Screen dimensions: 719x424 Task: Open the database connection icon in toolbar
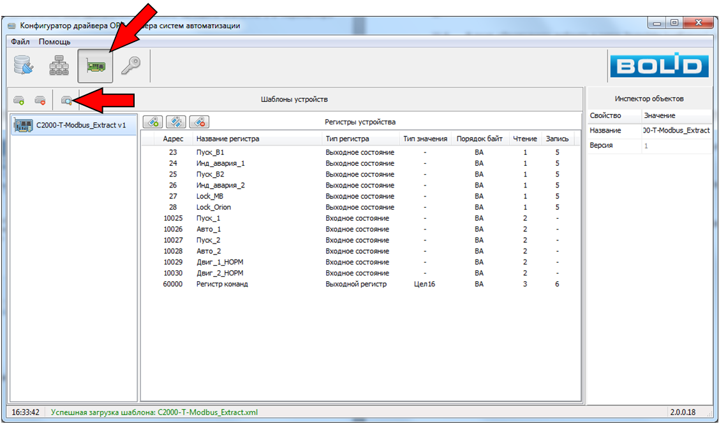24,66
